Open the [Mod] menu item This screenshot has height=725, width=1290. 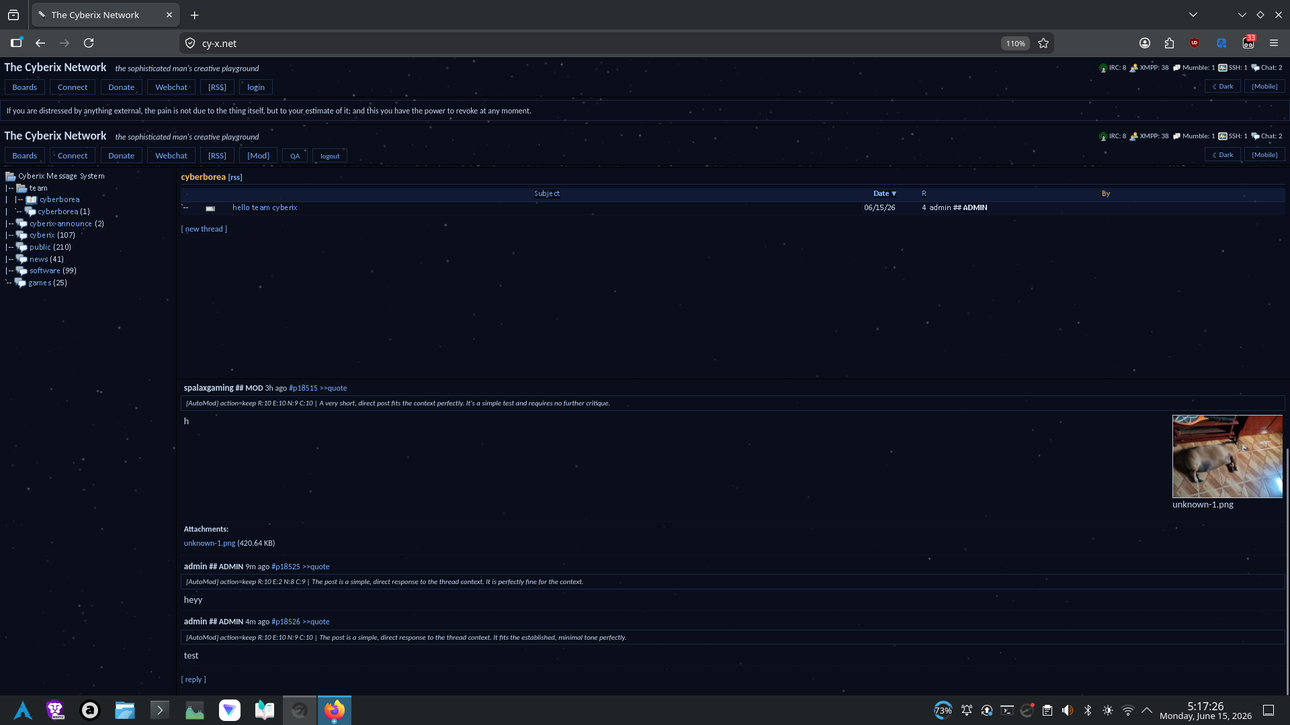point(258,156)
